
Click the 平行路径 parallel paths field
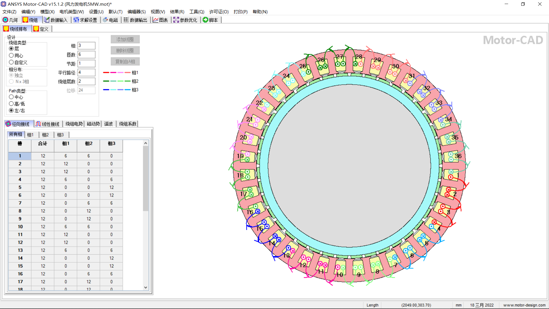coord(86,72)
